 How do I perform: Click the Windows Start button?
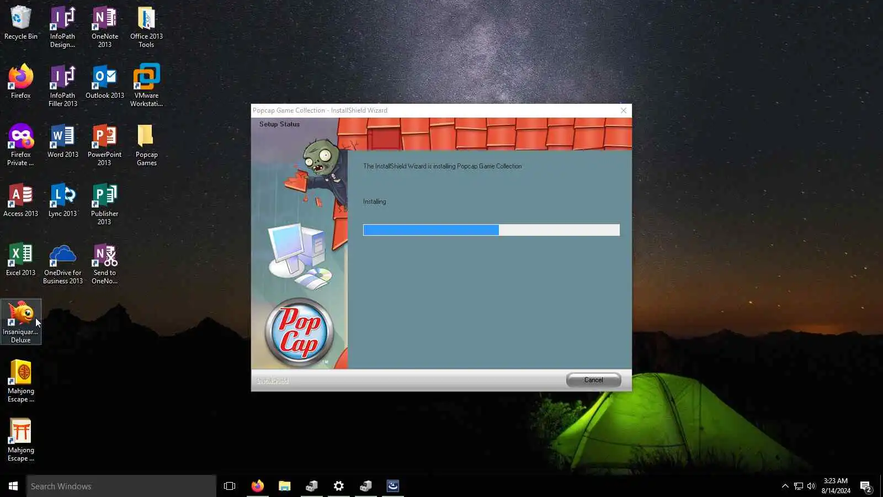tap(13, 486)
